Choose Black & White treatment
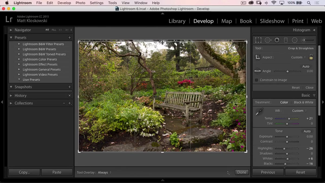The height and width of the screenshot is (183, 325). point(304,102)
